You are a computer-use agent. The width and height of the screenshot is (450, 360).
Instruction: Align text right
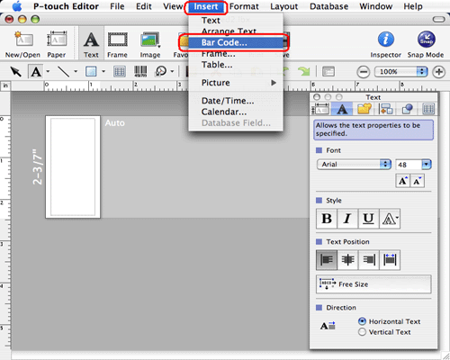tap(369, 260)
